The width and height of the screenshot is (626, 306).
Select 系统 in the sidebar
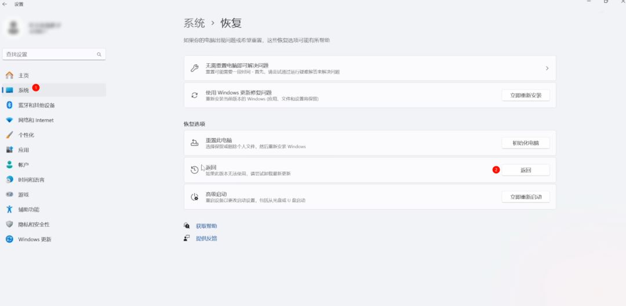[x=54, y=90]
